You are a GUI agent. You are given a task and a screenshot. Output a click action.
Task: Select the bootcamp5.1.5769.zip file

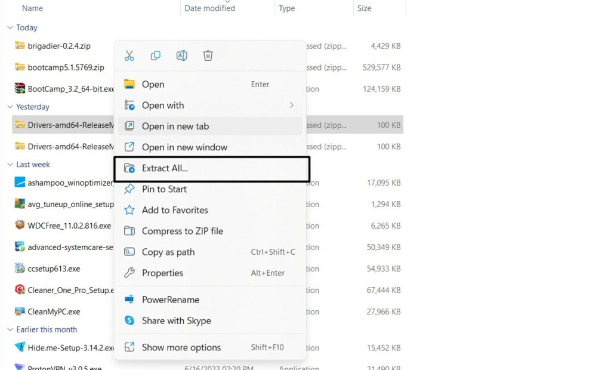tap(66, 67)
